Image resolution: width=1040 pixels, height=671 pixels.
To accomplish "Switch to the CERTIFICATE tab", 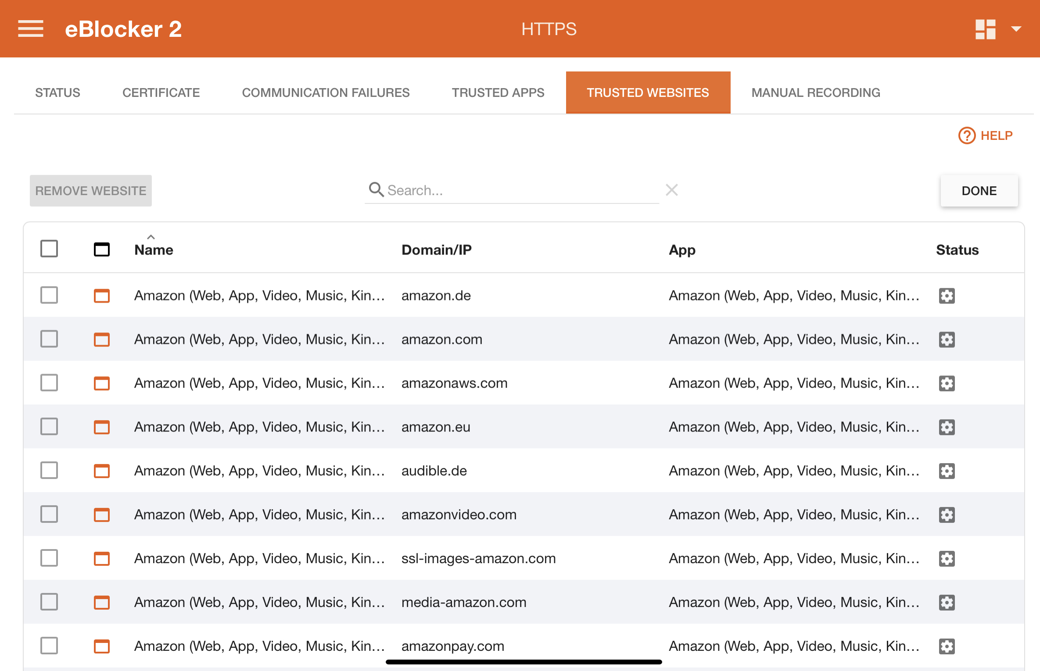I will [x=161, y=93].
